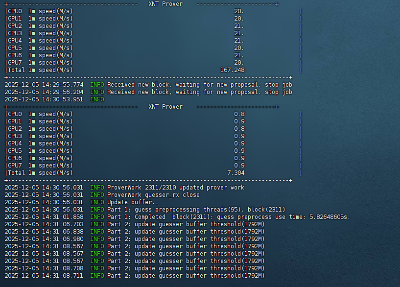
Task: Select the total speed value 7.304
Action: tap(235, 173)
